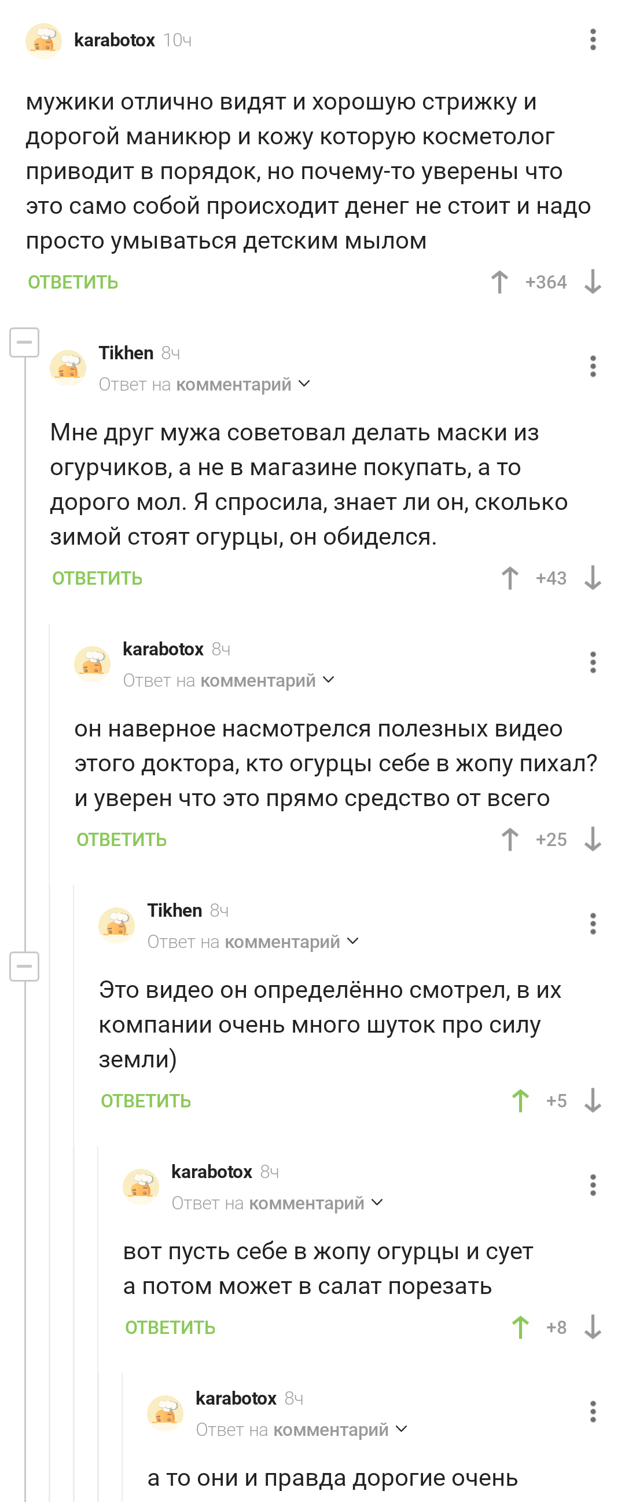Upvote Tikhen's comment rated +43
625x1502 pixels.
coord(510,578)
